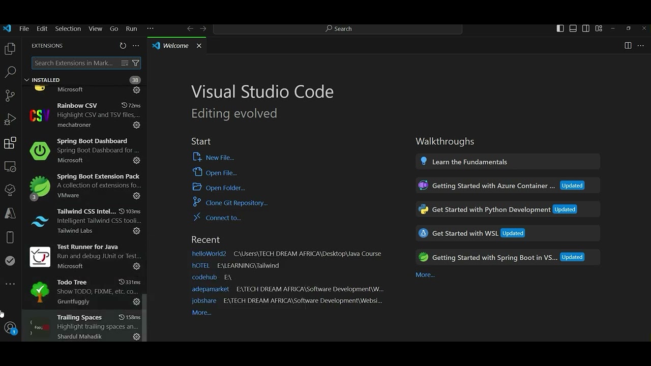
Task: Open the Accounts menu icon
Action: point(10,328)
